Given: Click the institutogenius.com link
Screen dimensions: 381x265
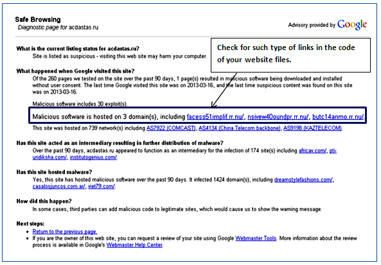Looking at the screenshot, I should pos(93,157).
